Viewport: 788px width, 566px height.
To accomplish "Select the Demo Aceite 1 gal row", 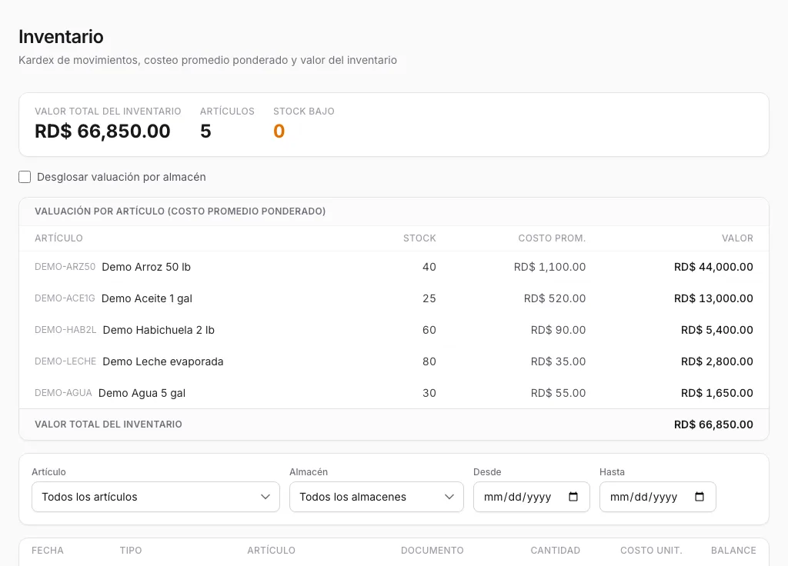I will coord(394,298).
